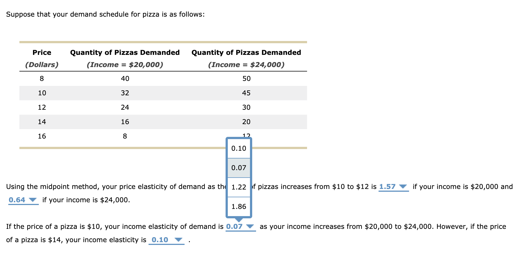This screenshot has width=521, height=256.
Task: Choose 1.22 in the dropdown list
Action: point(238,187)
